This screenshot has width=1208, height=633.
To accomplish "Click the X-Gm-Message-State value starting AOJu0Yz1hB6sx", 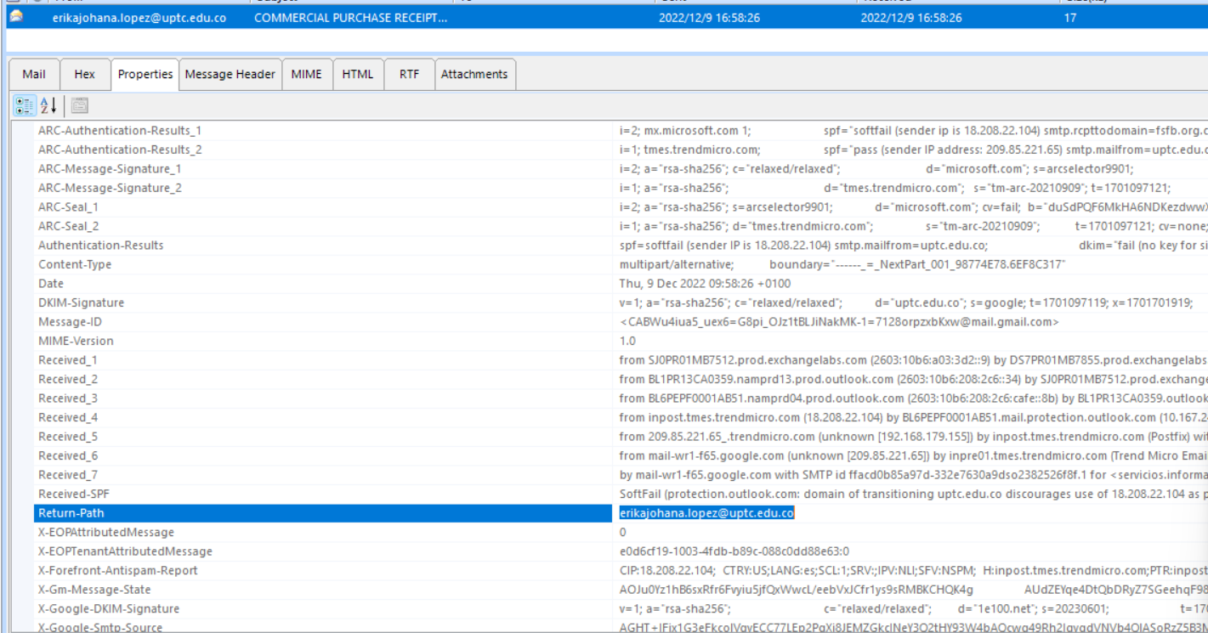I will pos(913,590).
